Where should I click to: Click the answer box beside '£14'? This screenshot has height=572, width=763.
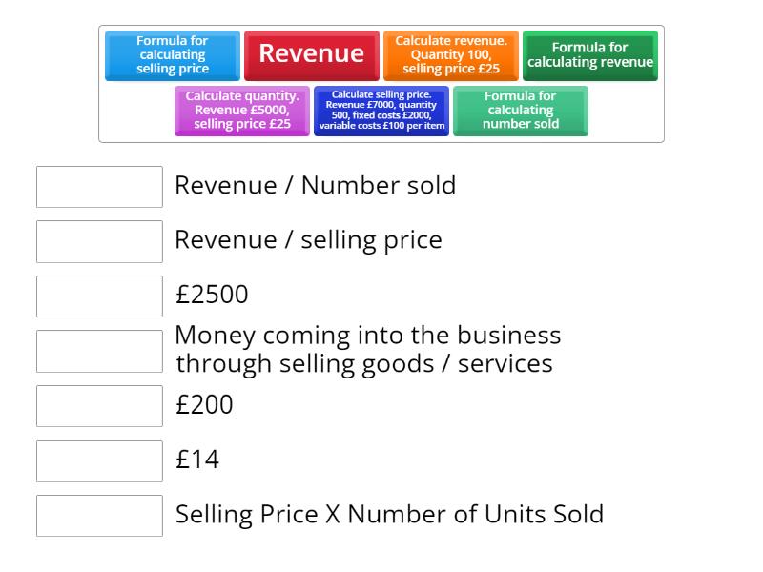[x=100, y=460]
